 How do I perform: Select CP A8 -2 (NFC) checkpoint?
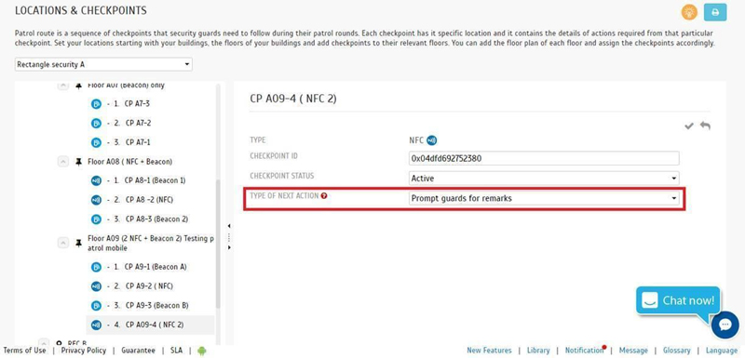click(149, 200)
